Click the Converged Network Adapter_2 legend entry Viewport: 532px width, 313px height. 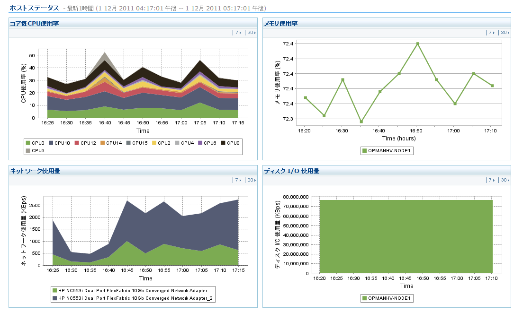[x=133, y=298]
